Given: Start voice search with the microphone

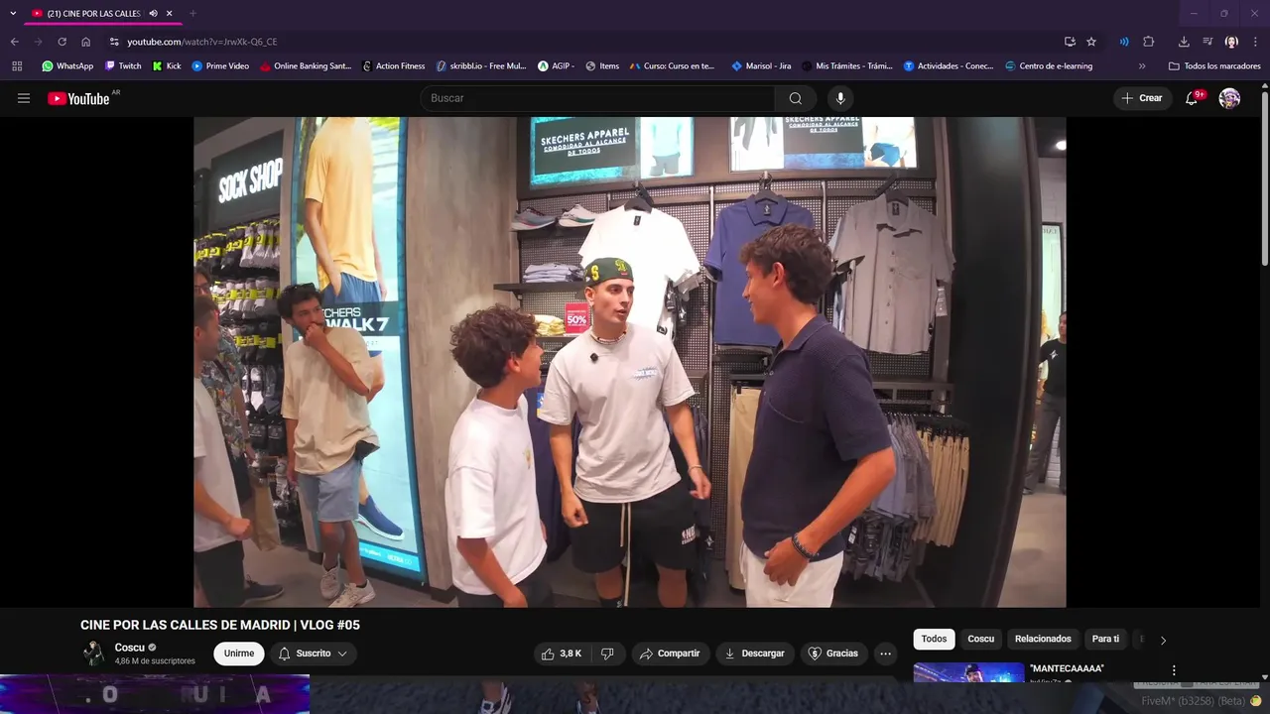Looking at the screenshot, I should click(x=840, y=98).
